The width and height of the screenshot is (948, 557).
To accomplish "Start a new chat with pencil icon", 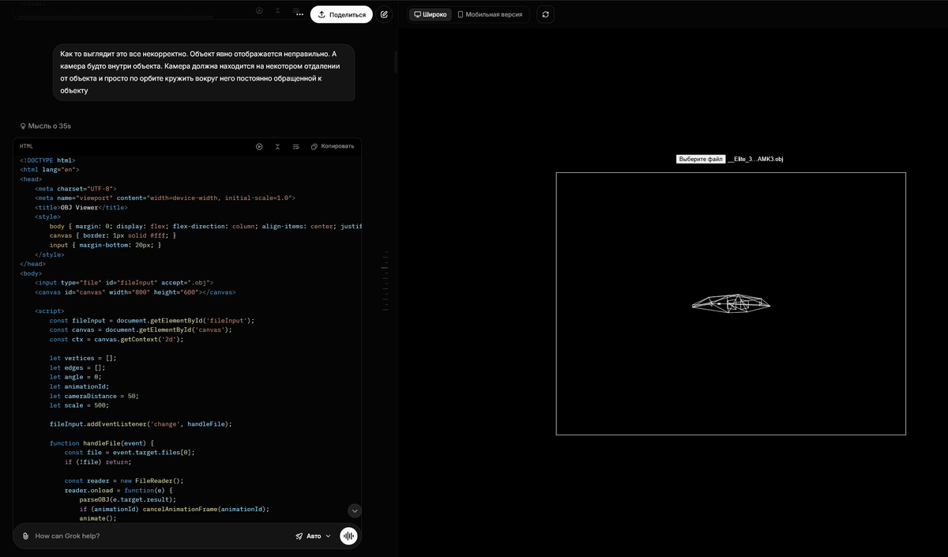I will (x=384, y=14).
